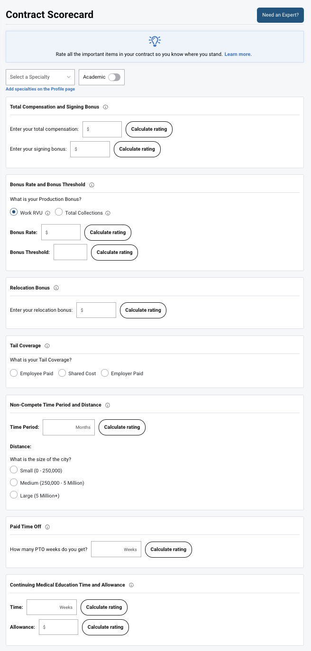Click info icon next to Bonus Rate heading

(91, 185)
